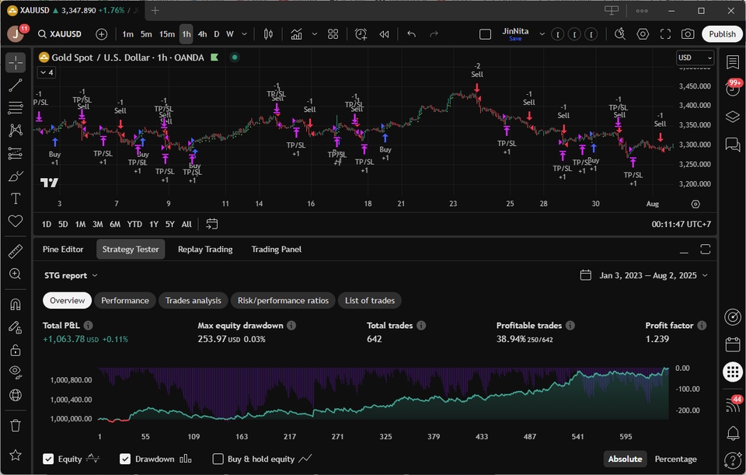Click the trash icon to remove drawings
The height and width of the screenshot is (475, 746).
point(16,425)
